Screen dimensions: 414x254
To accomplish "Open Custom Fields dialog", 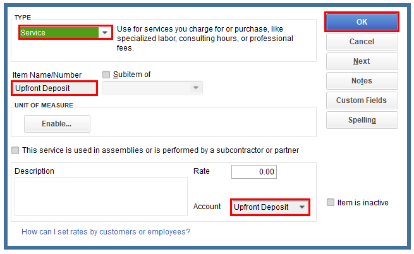I will pyautogui.click(x=362, y=100).
